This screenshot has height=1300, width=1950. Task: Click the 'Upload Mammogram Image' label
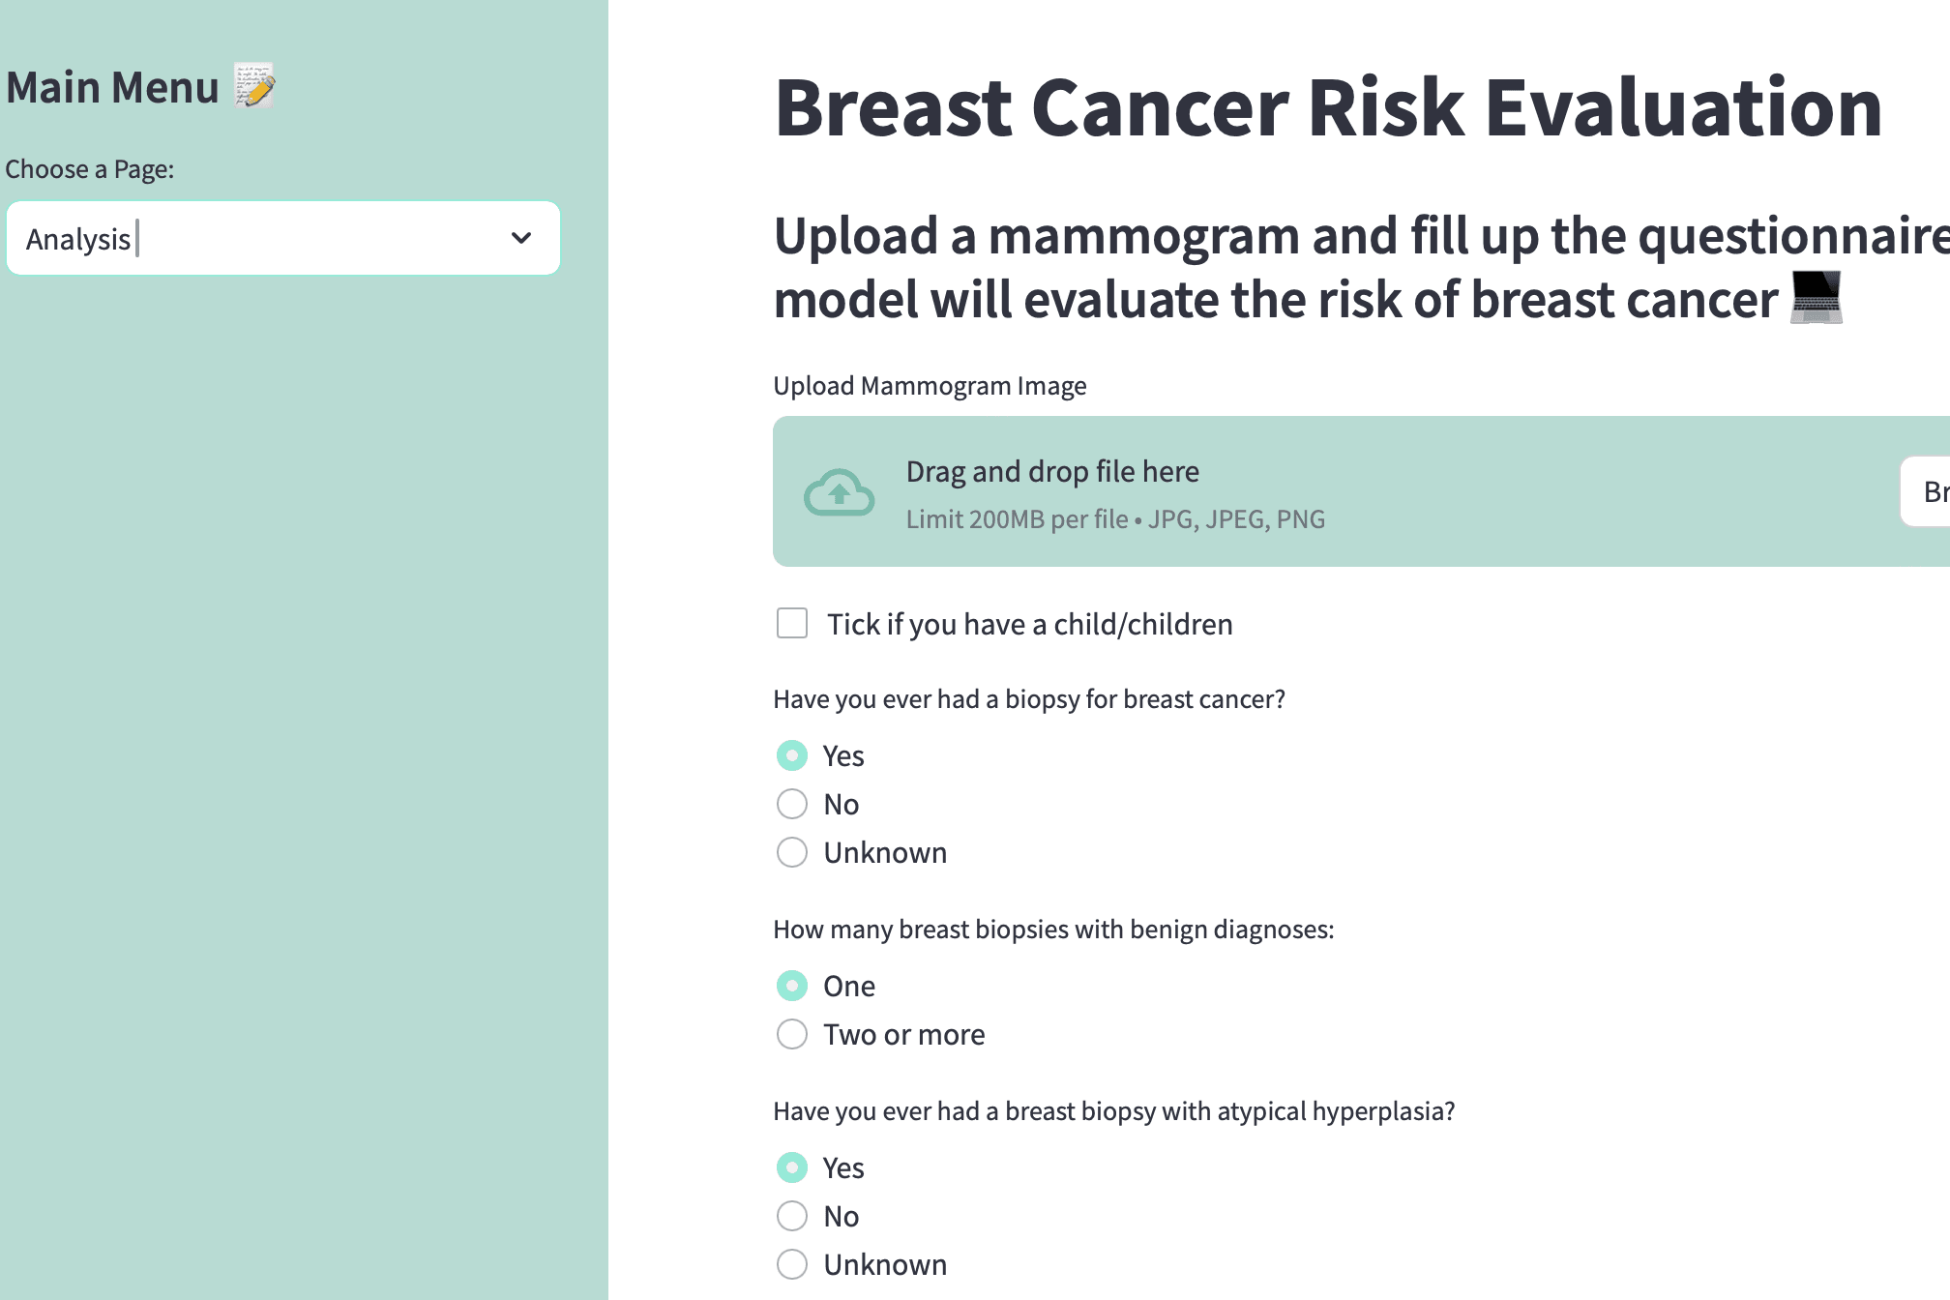(930, 385)
